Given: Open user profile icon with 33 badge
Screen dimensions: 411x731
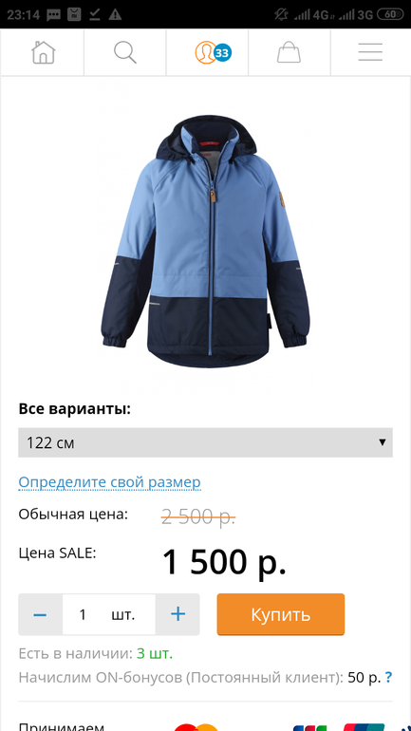Looking at the screenshot, I should 213,52.
